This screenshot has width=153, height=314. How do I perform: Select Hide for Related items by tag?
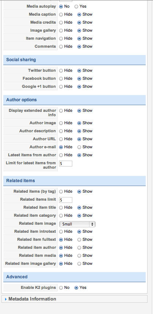61,192
